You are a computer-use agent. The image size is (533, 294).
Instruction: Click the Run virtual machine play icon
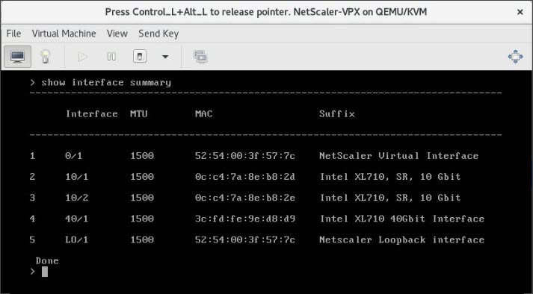click(82, 57)
